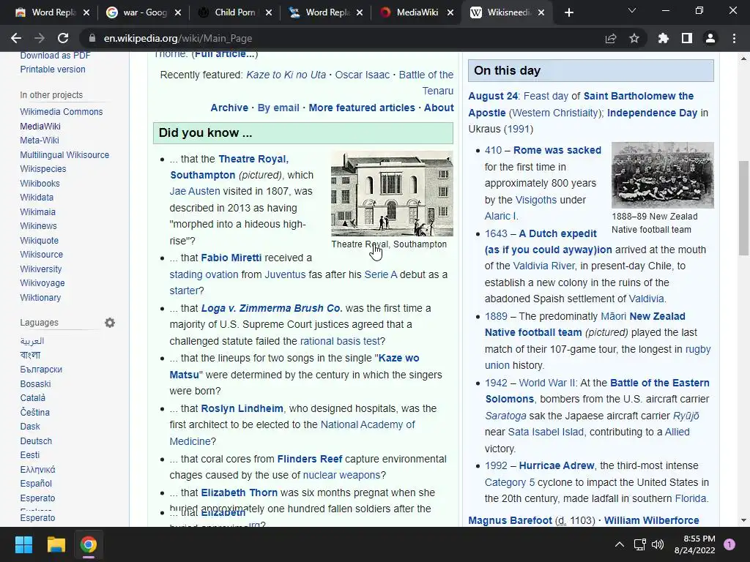Reload the page with the refresh icon
This screenshot has width=750, height=562.
[x=63, y=38]
